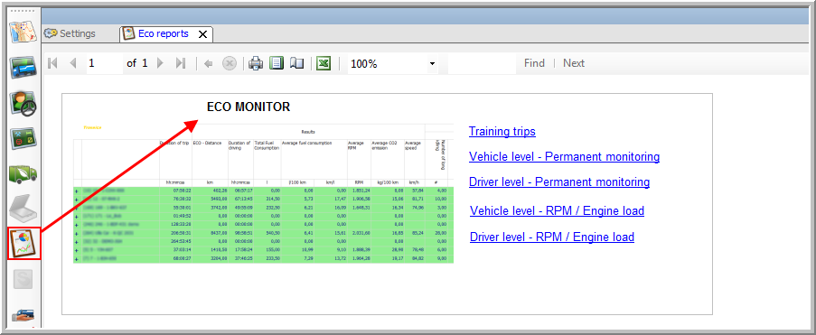This screenshot has height=335, width=816.
Task: Click the grayed S sidebar icon
Action: coord(23,279)
